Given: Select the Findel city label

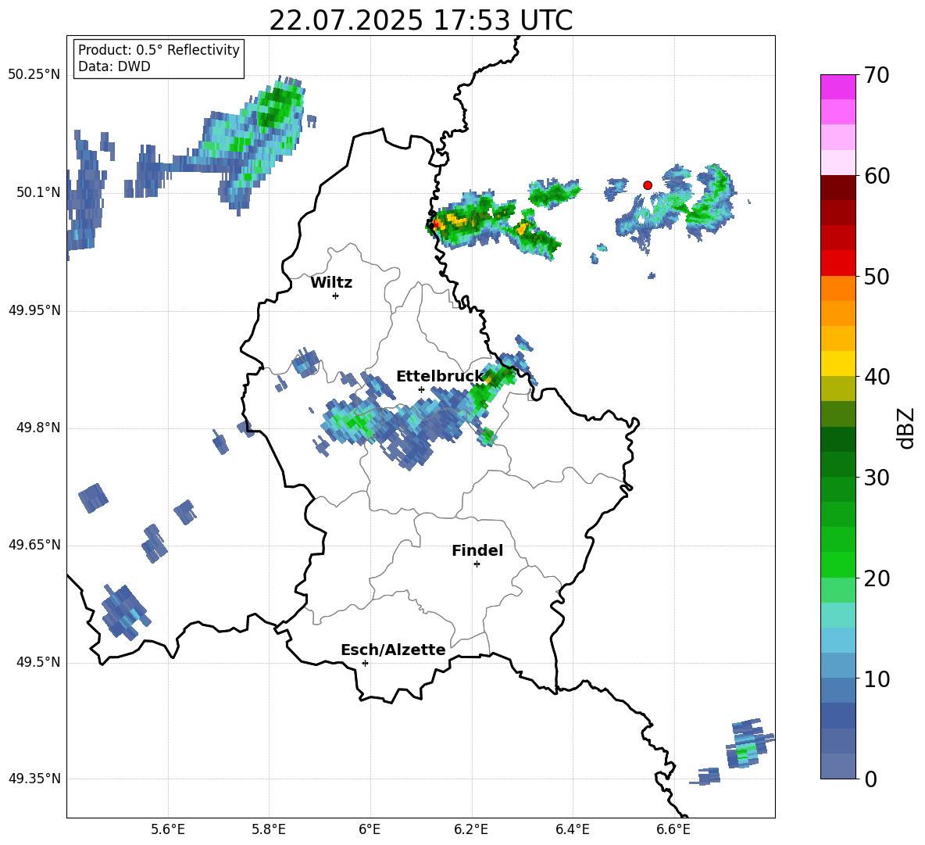Looking at the screenshot, I should 477,550.
